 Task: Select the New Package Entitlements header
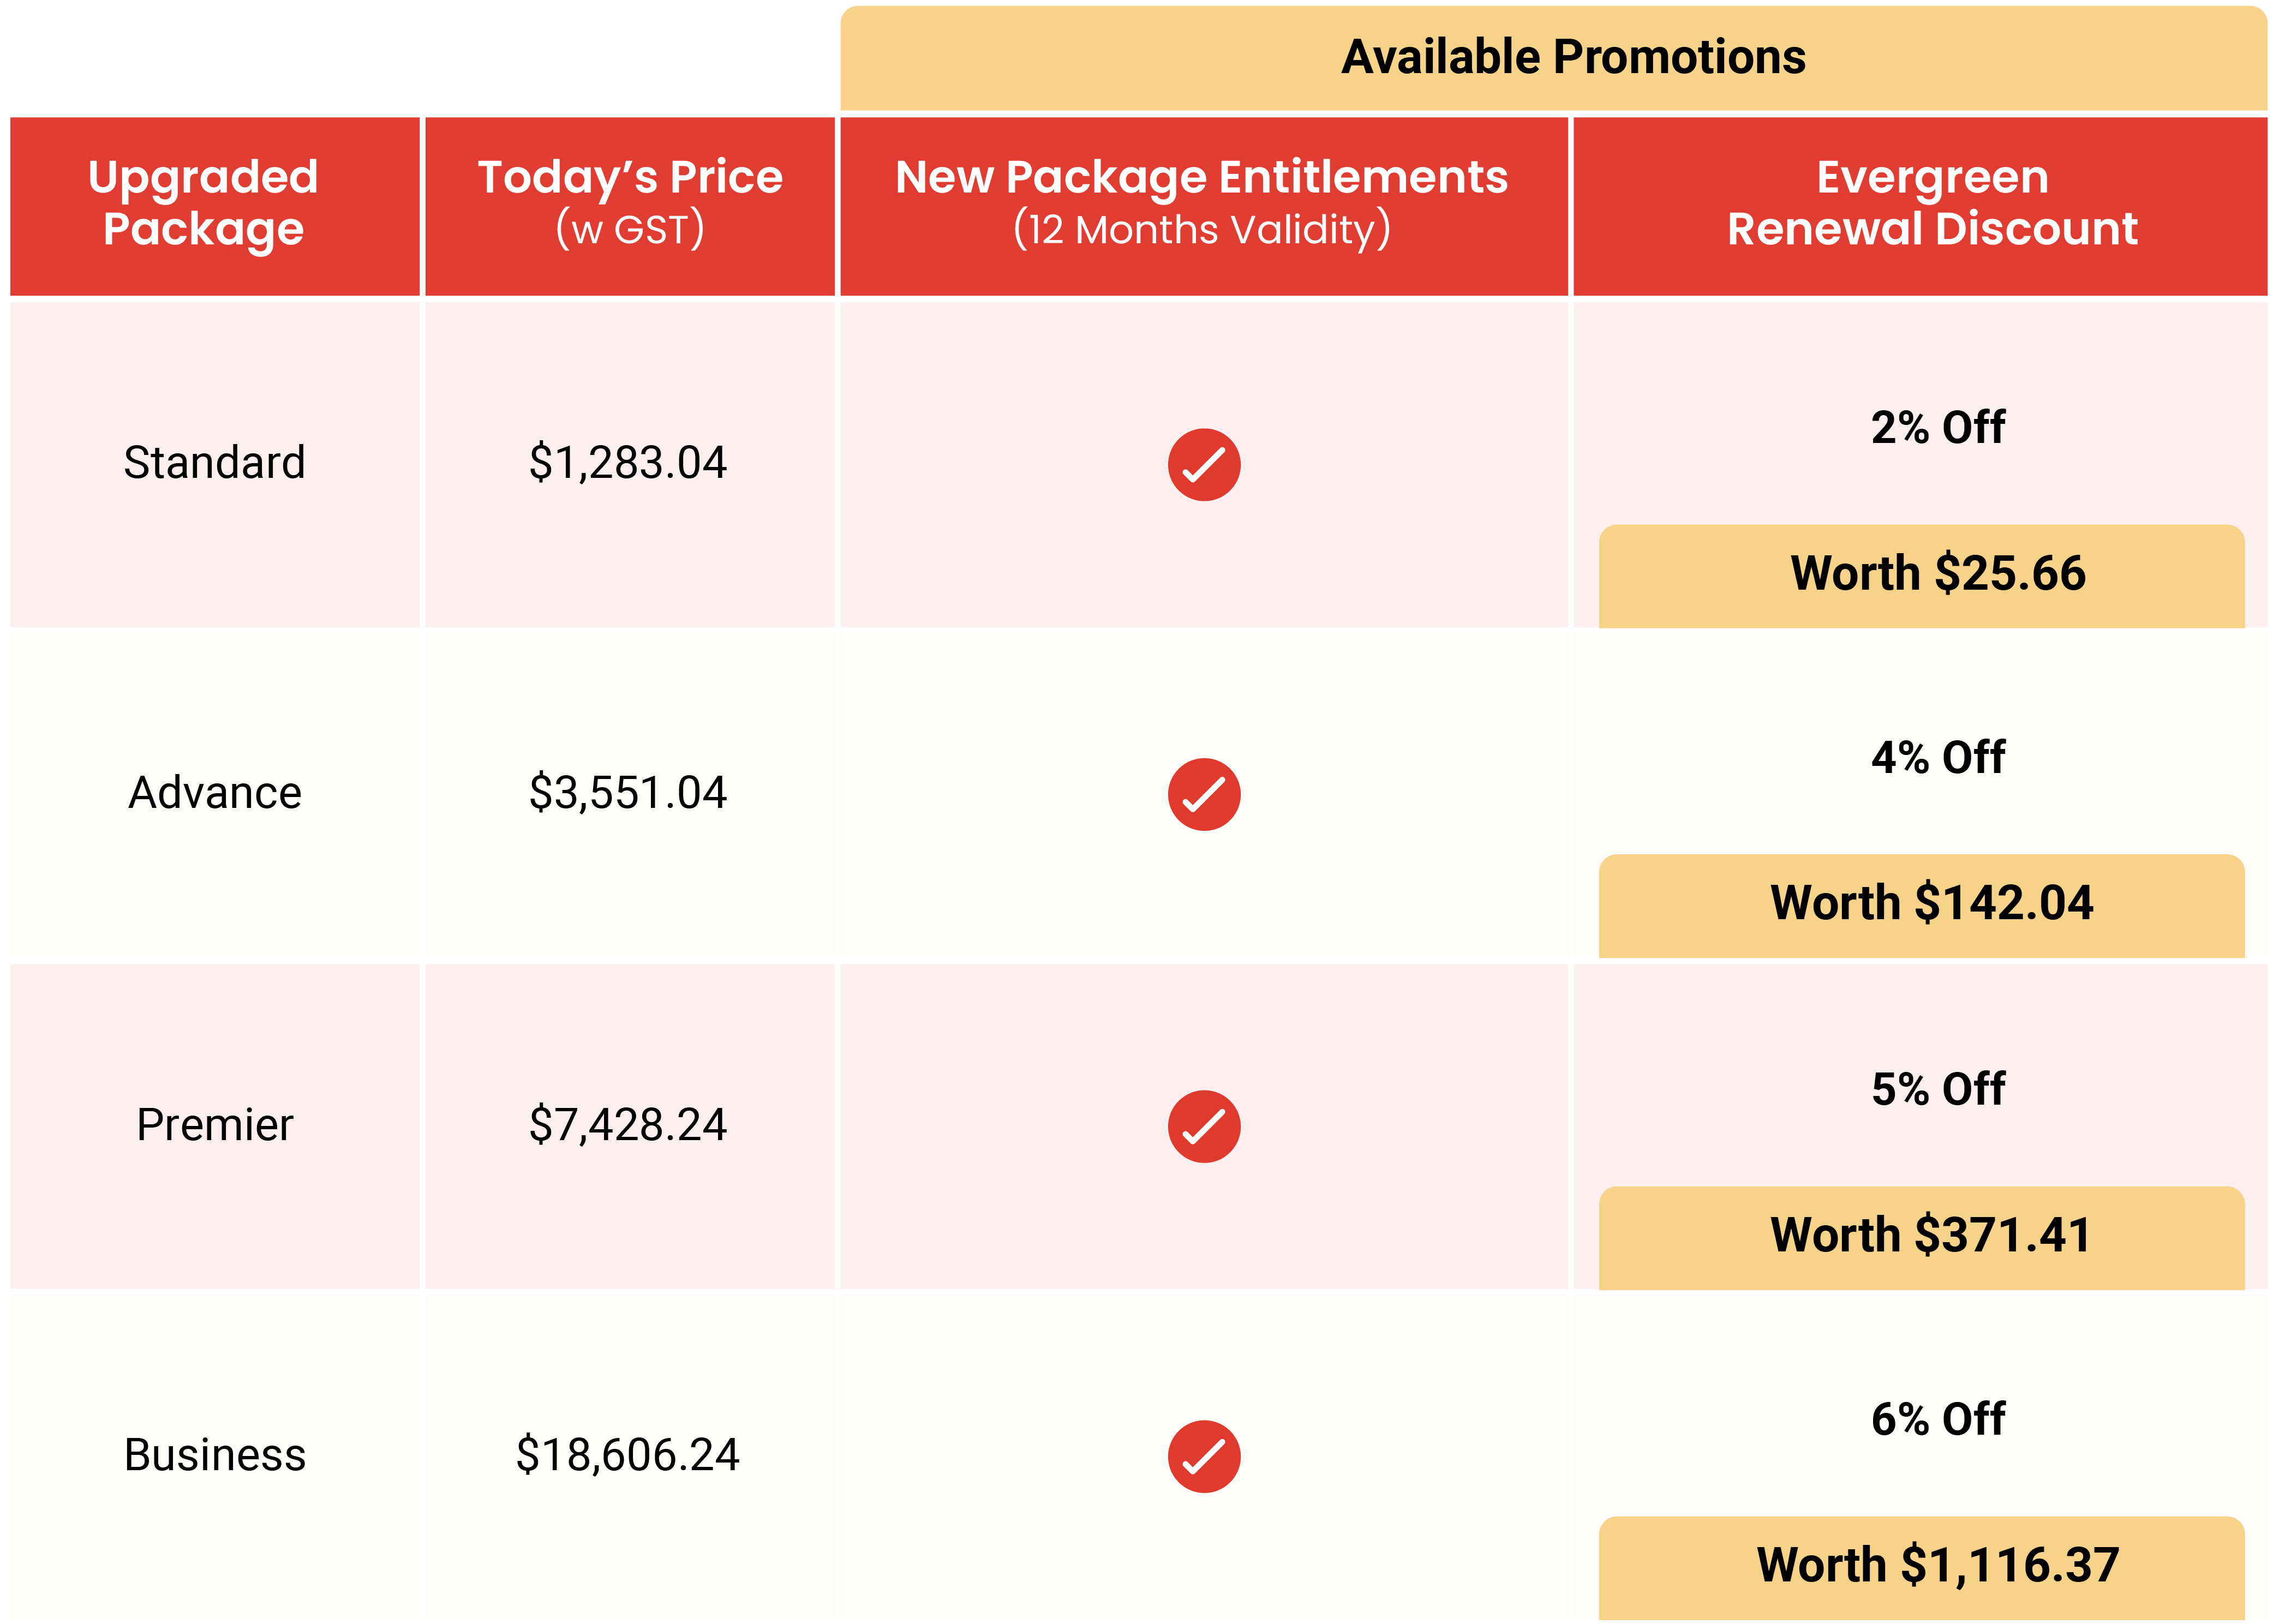tap(1204, 206)
